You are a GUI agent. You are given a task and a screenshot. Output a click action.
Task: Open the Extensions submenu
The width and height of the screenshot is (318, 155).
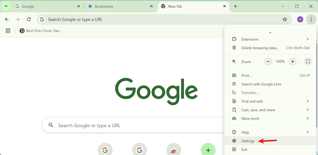(271, 39)
